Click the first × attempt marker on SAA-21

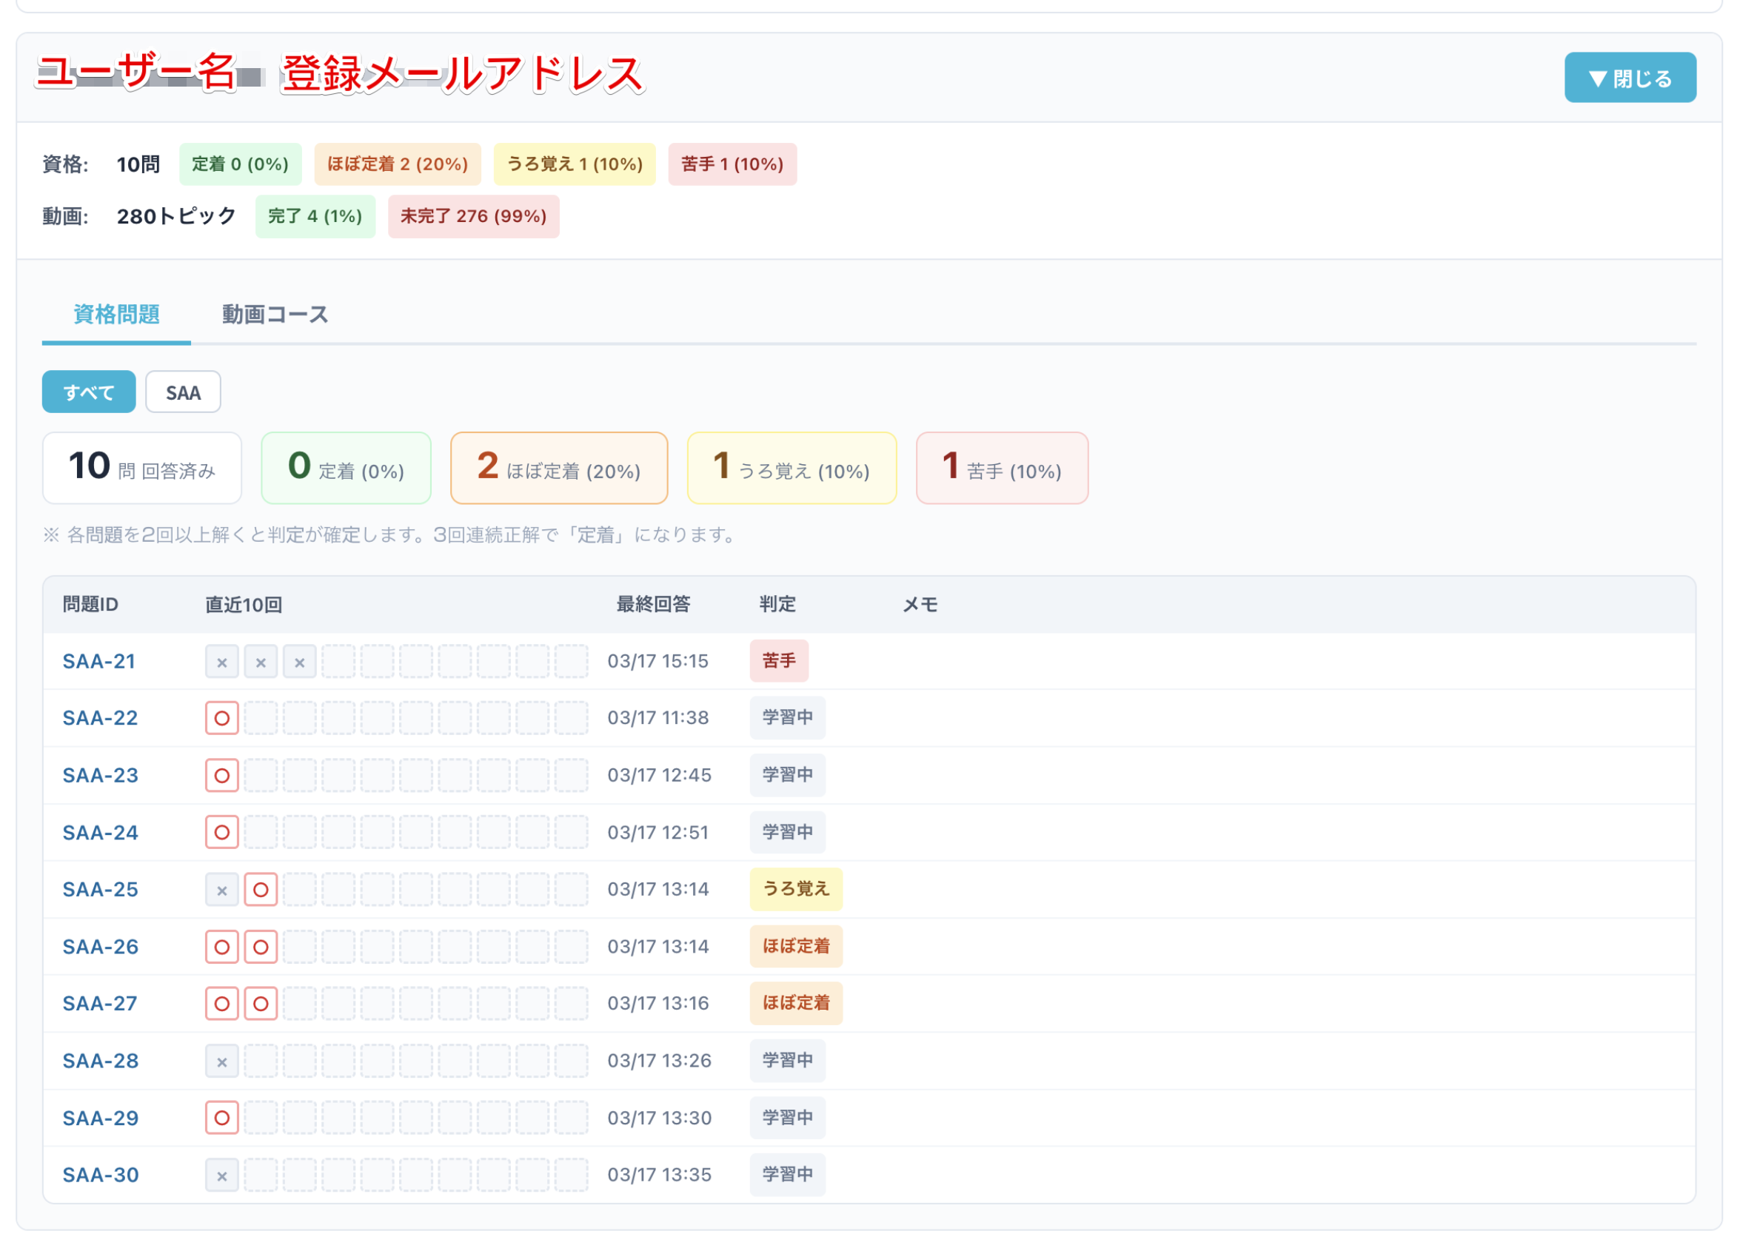click(221, 660)
